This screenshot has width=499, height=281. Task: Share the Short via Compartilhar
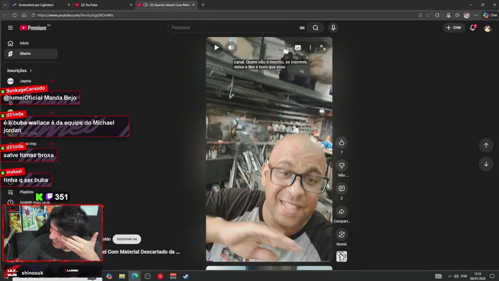coord(342,212)
